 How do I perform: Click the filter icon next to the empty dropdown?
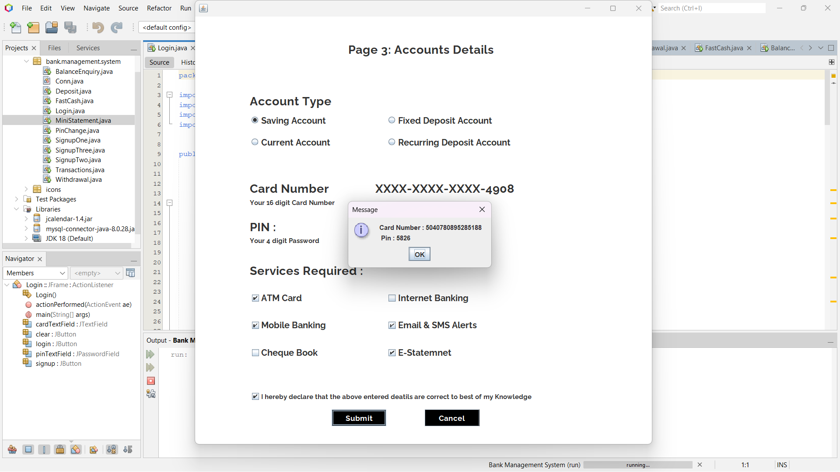click(130, 273)
